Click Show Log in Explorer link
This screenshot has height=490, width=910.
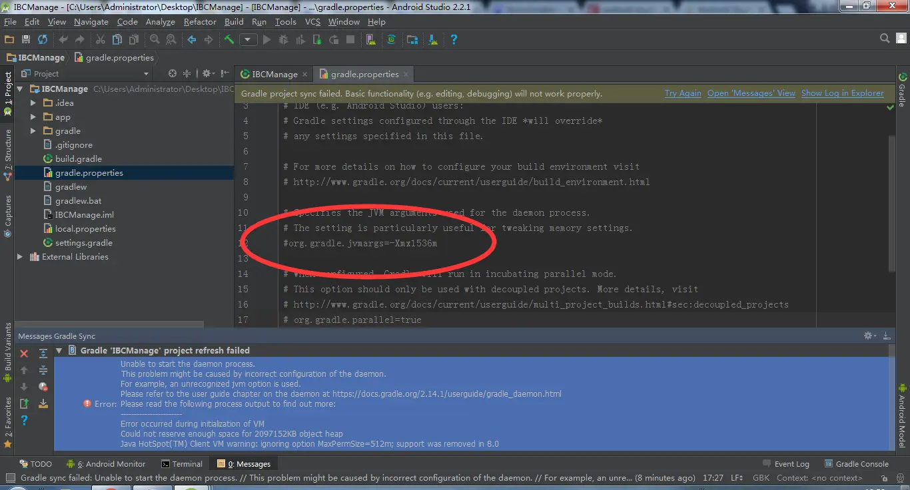pos(843,93)
